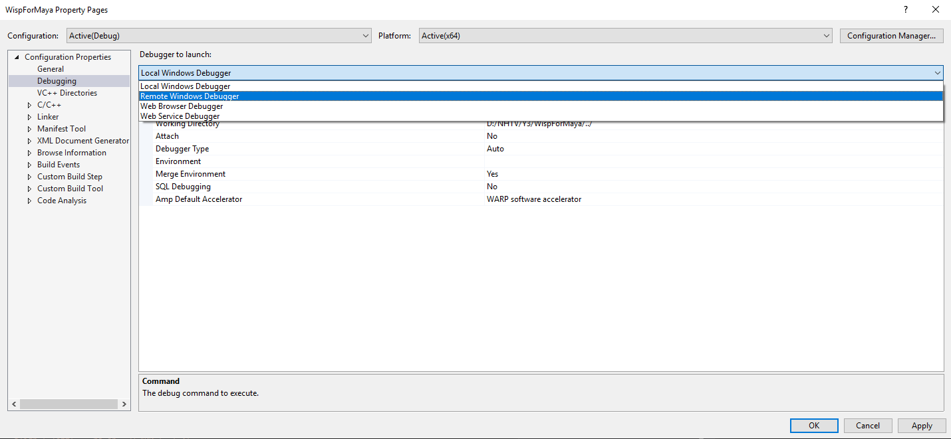The width and height of the screenshot is (951, 439).
Task: Expand the Code Analysis node arrow
Action: [x=29, y=201]
